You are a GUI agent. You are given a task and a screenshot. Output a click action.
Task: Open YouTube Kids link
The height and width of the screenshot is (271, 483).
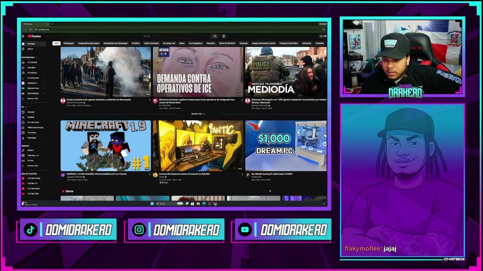coord(34,193)
